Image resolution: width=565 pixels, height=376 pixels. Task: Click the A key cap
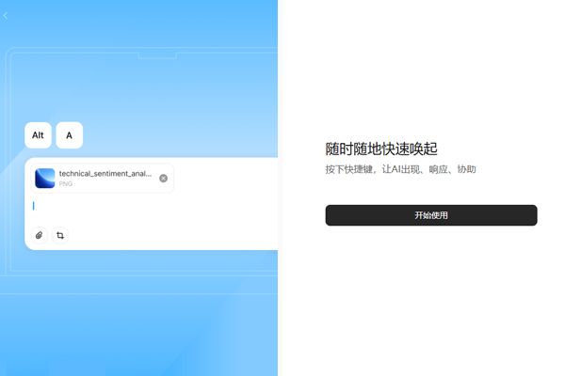point(69,135)
